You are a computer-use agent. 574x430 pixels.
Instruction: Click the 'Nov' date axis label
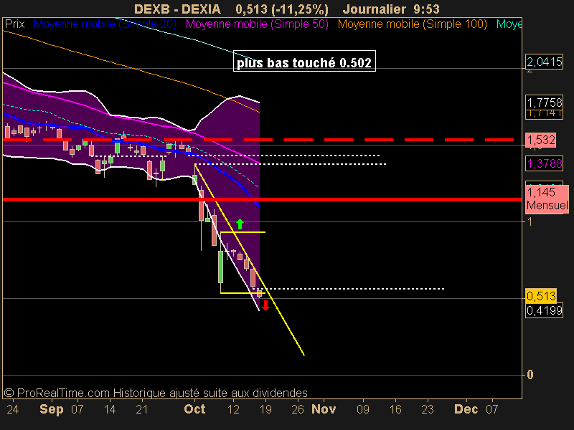pos(324,408)
